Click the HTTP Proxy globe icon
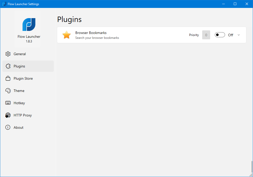 [8, 115]
